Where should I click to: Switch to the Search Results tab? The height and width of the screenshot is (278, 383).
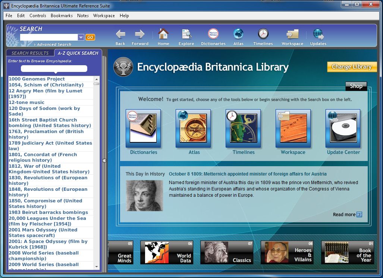pyautogui.click(x=30, y=53)
